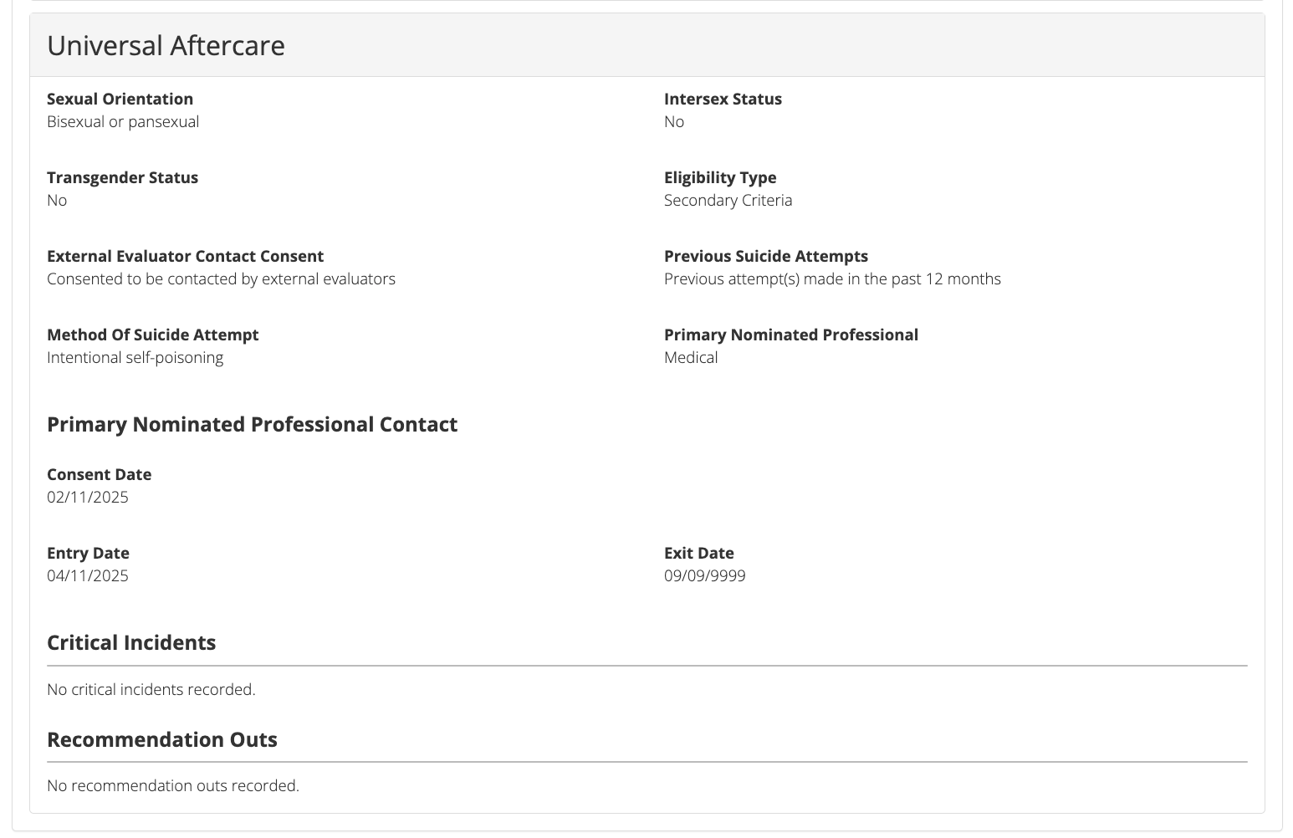Click the Universal Aftercare section header
Screen dimensions: 1293x838
coord(166,45)
